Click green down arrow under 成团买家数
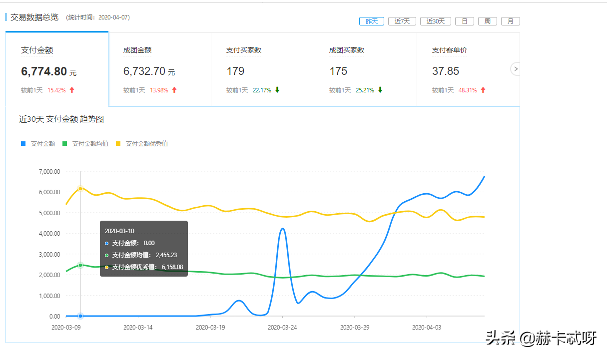 [380, 90]
